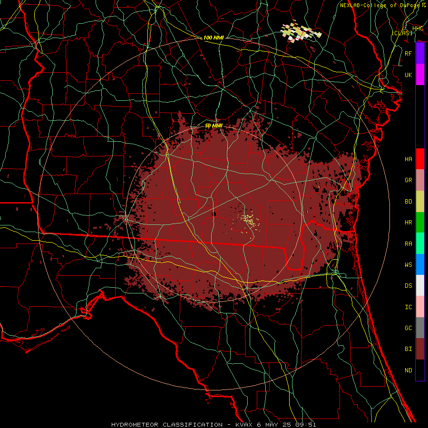
Task: Click the RF legend label
Action: [409, 53]
